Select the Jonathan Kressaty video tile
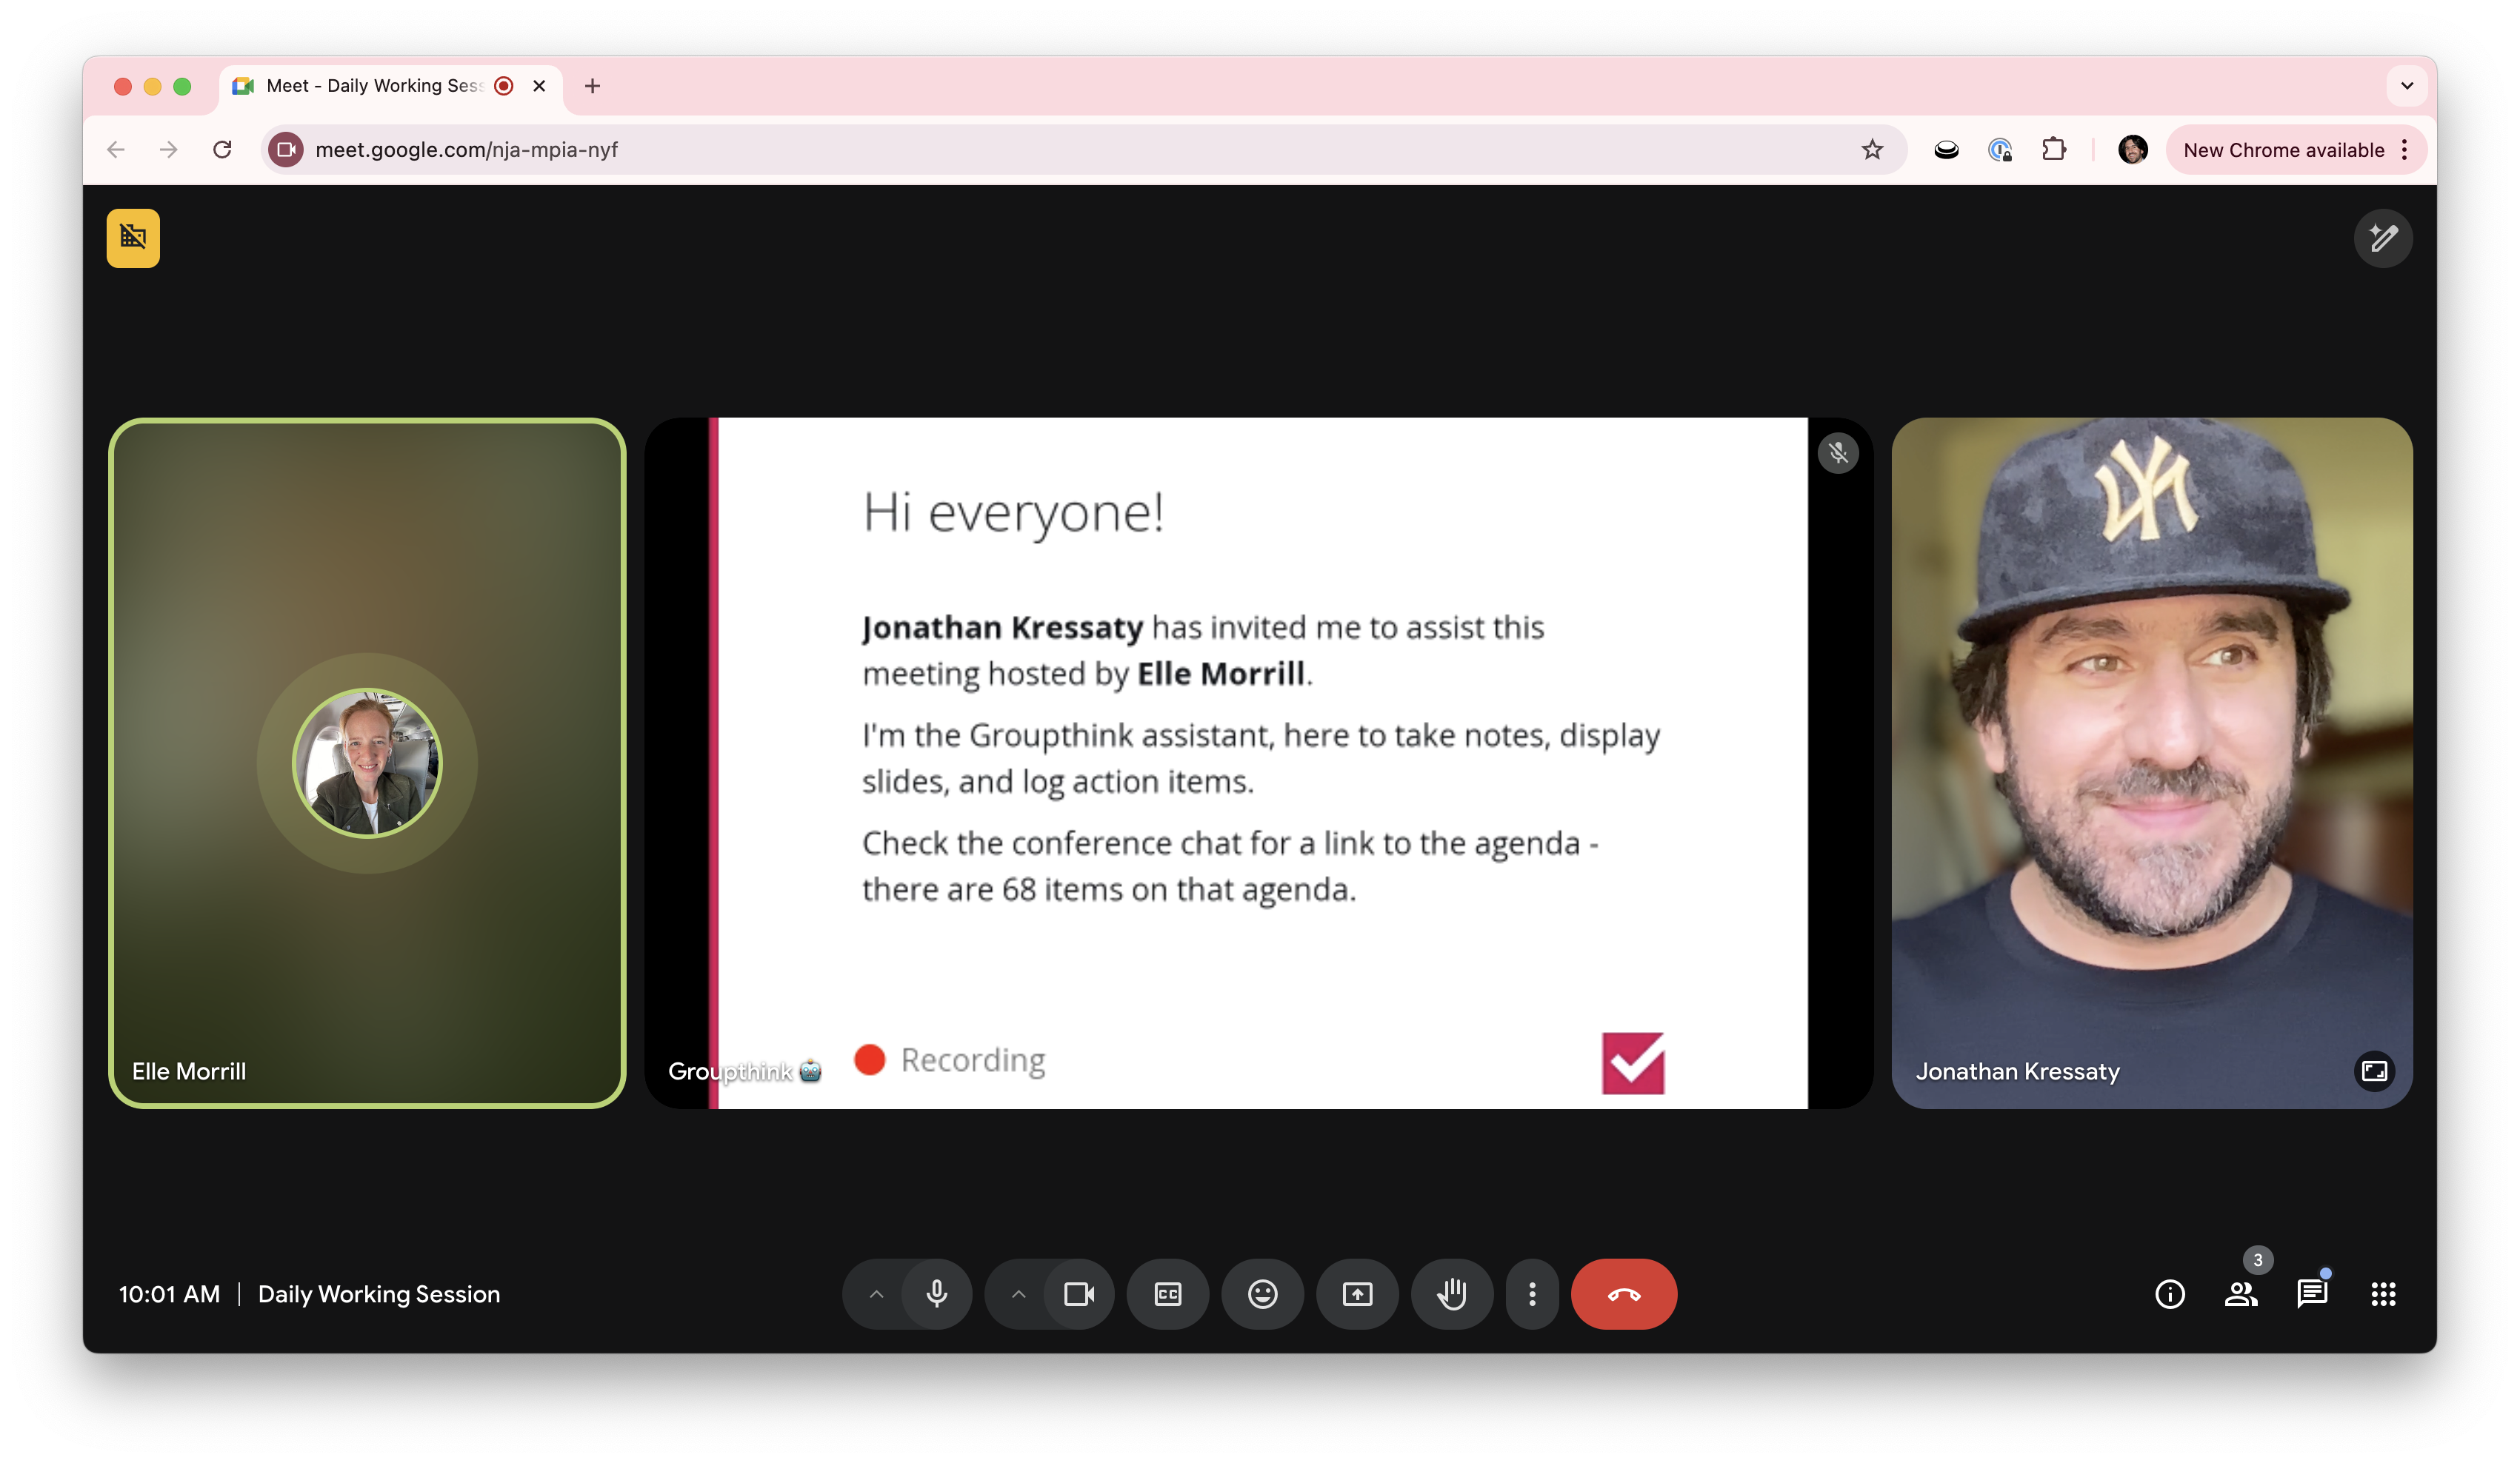Screen dimensions: 2520x1463 [2152, 763]
